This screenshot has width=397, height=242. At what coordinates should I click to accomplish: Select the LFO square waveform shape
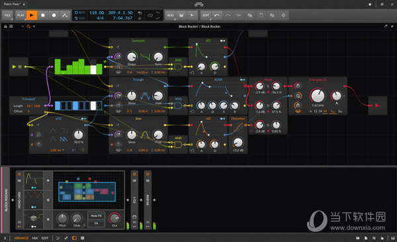65,130
